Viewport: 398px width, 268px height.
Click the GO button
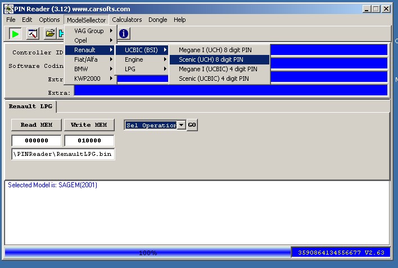click(192, 125)
